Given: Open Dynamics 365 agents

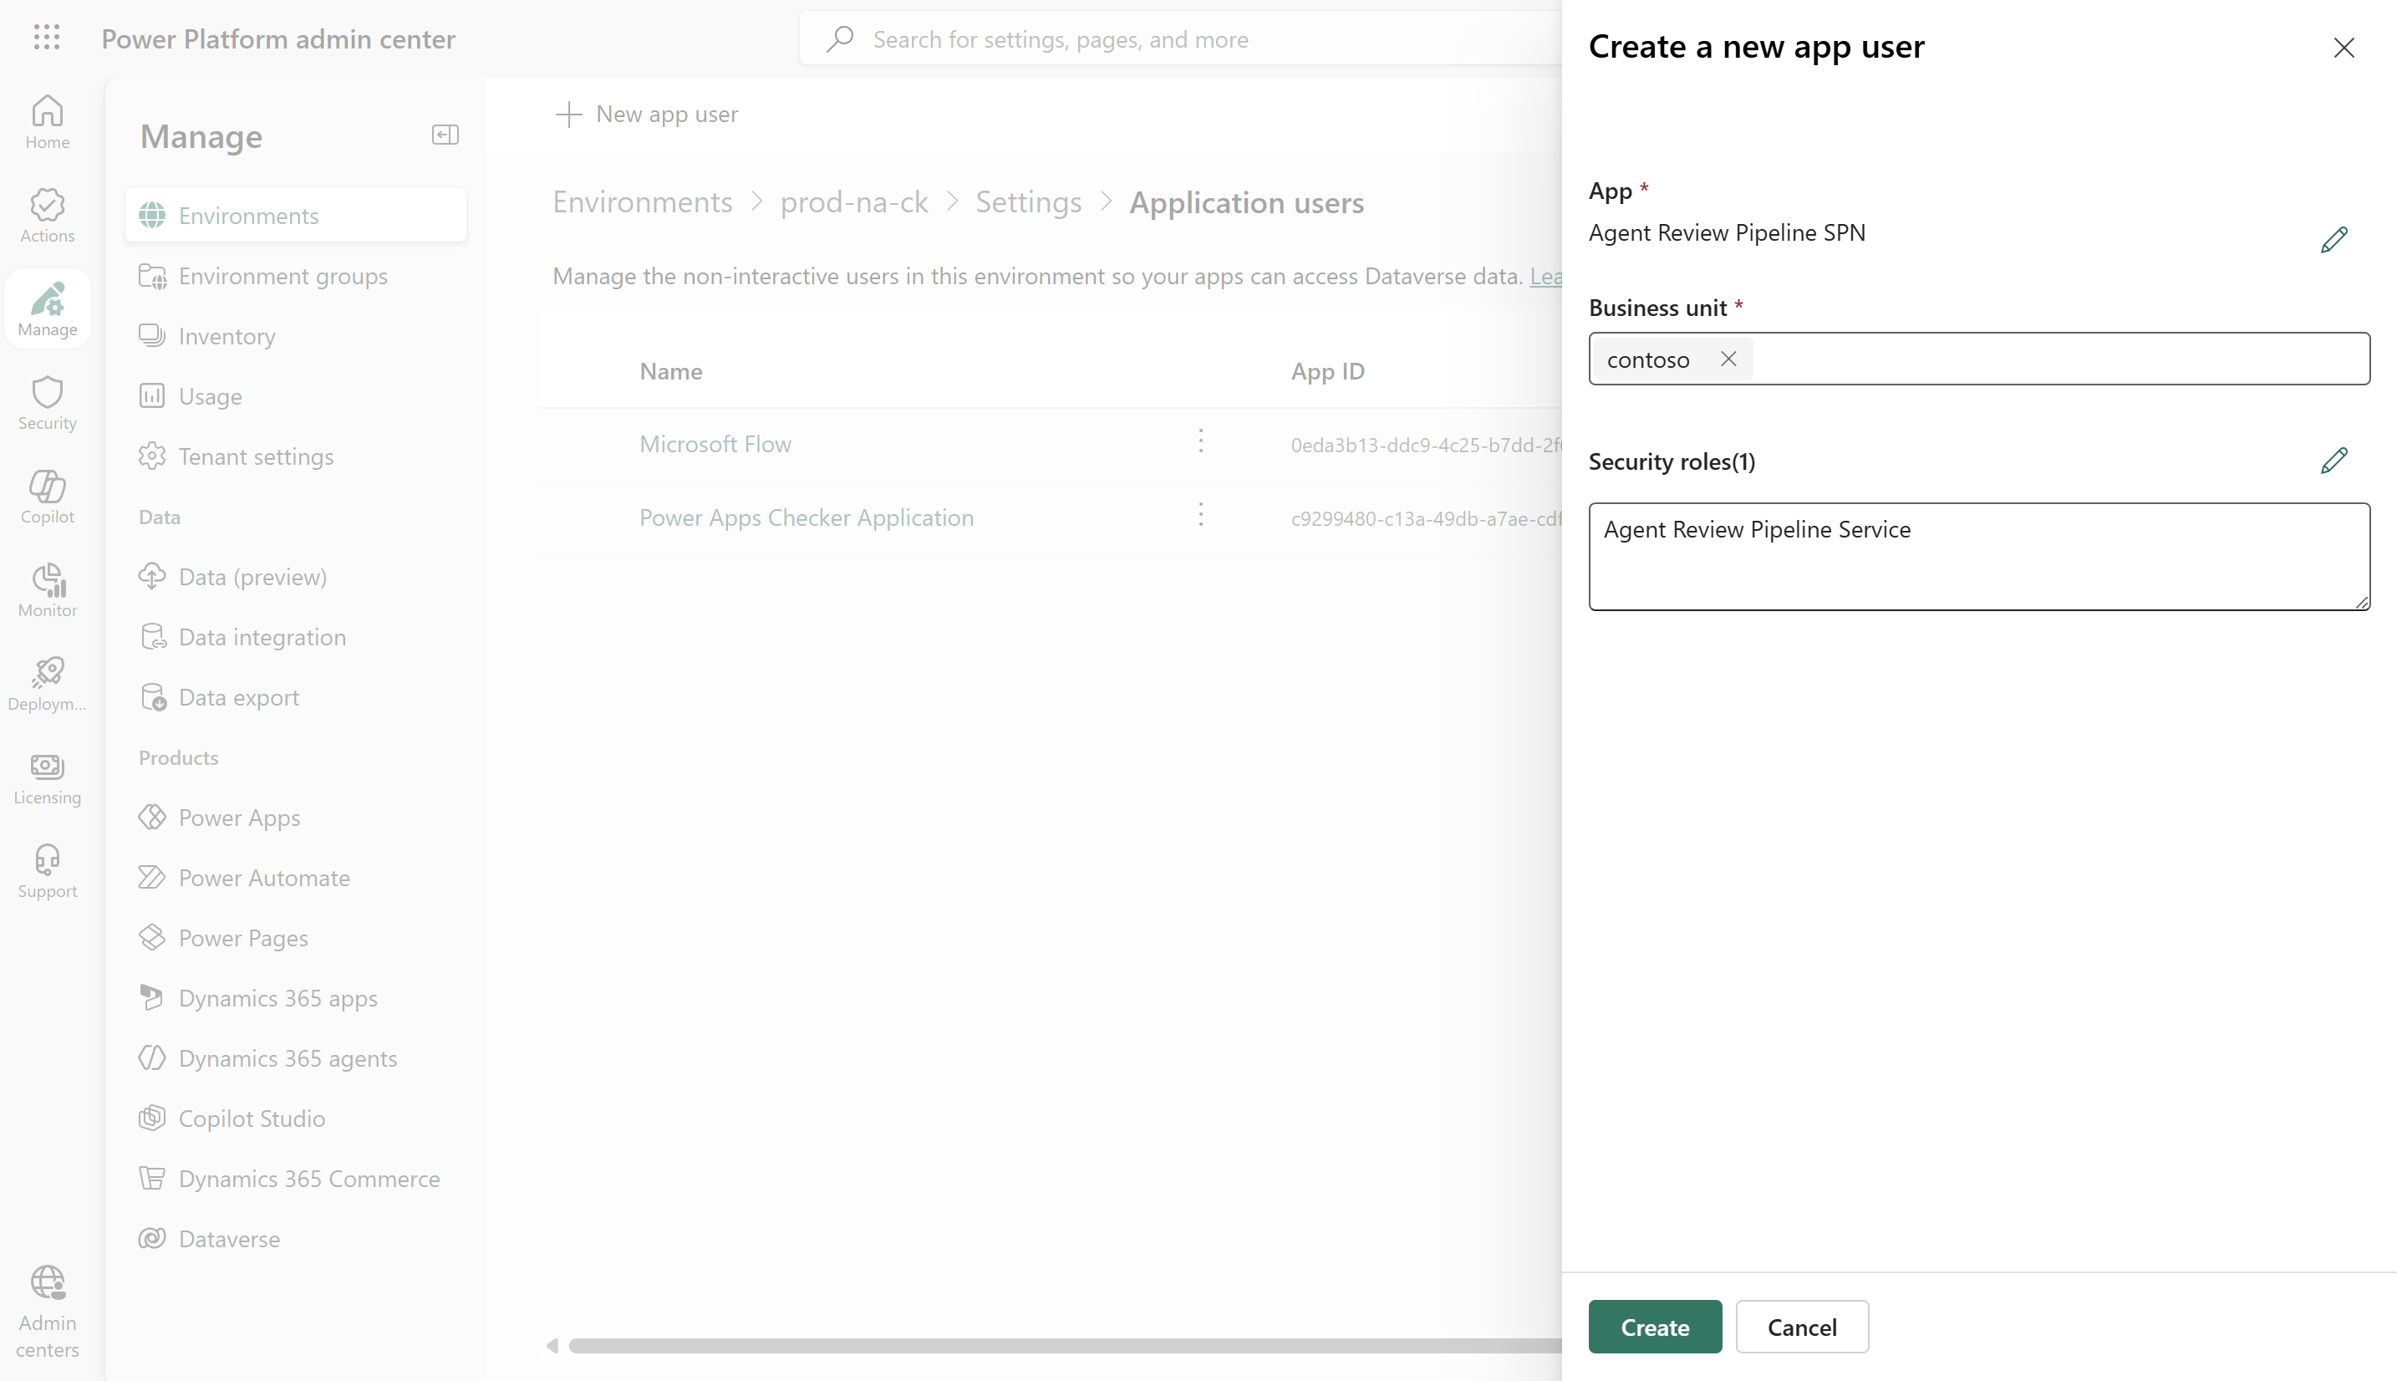Looking at the screenshot, I should tap(295, 1058).
